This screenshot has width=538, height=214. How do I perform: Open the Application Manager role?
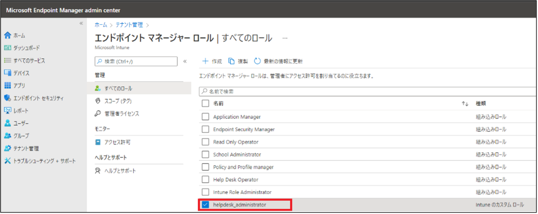coord(237,117)
